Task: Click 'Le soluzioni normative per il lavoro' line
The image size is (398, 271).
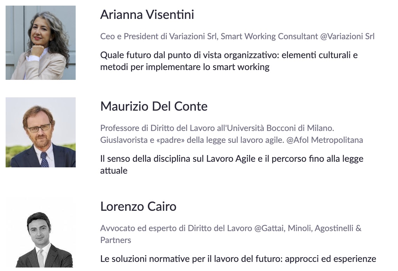Action: [238, 259]
